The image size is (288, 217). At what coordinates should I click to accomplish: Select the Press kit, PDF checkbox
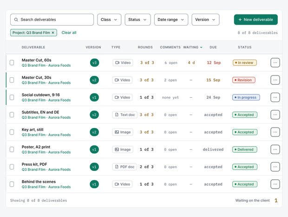point(12,167)
